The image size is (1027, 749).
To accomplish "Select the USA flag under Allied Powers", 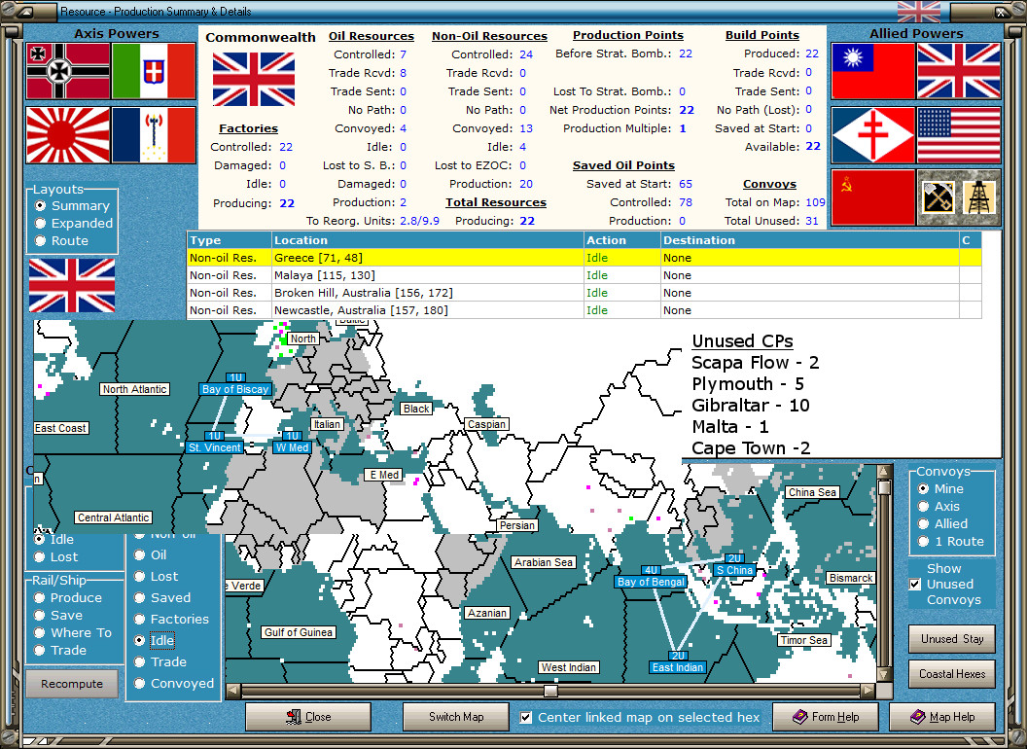I will 959,135.
